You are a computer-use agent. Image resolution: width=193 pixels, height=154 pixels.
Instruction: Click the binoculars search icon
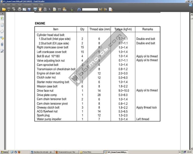coord(79,9)
